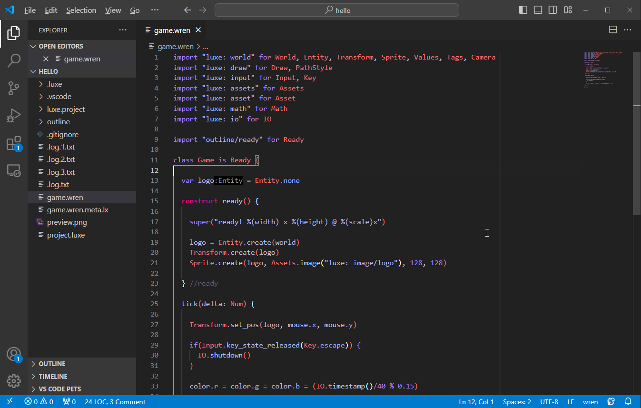Open .log.1.txt file
Screen dimensions: 641x408
click(82, 147)
